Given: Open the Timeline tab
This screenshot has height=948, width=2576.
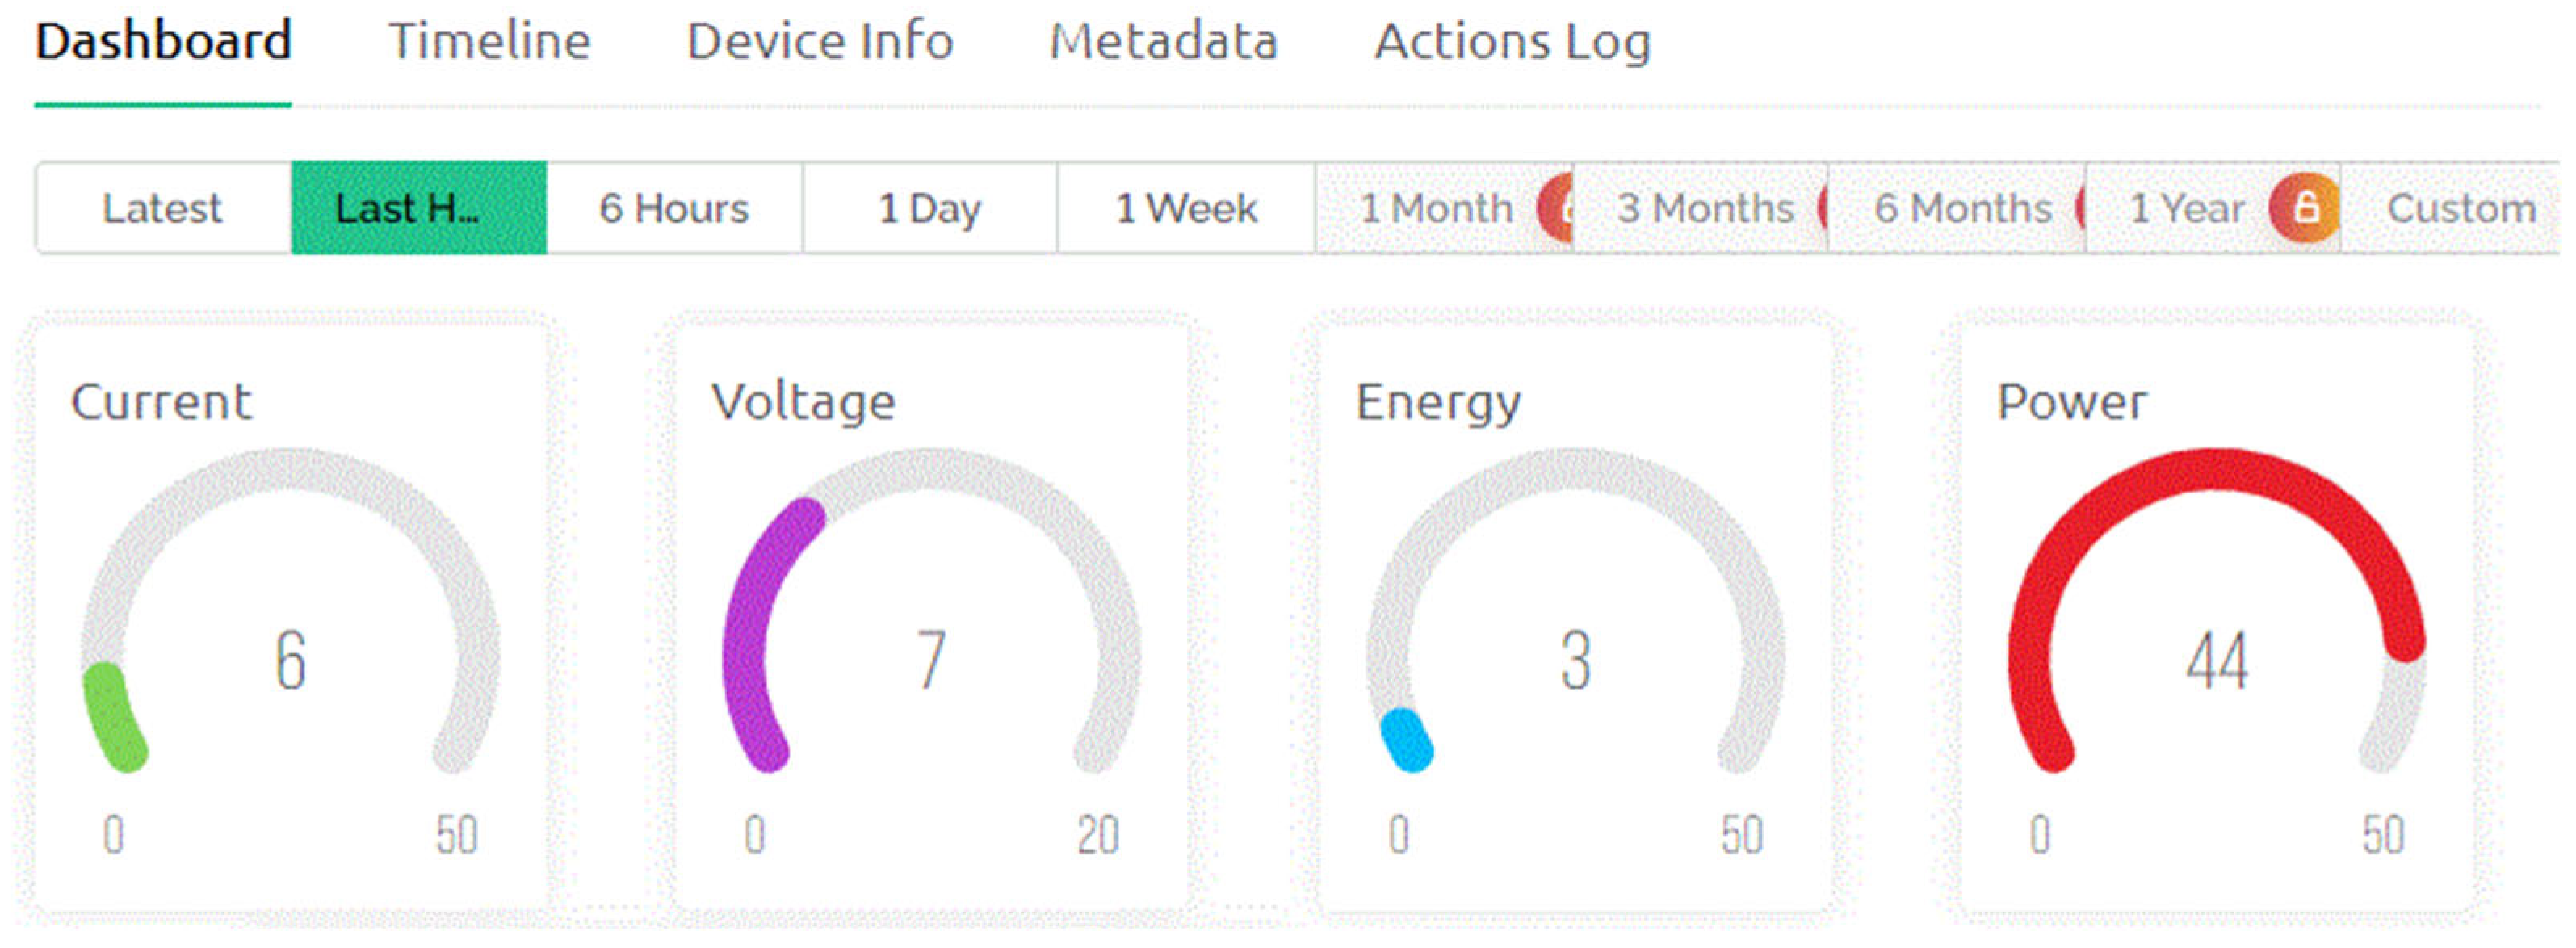Looking at the screenshot, I should point(489,42).
